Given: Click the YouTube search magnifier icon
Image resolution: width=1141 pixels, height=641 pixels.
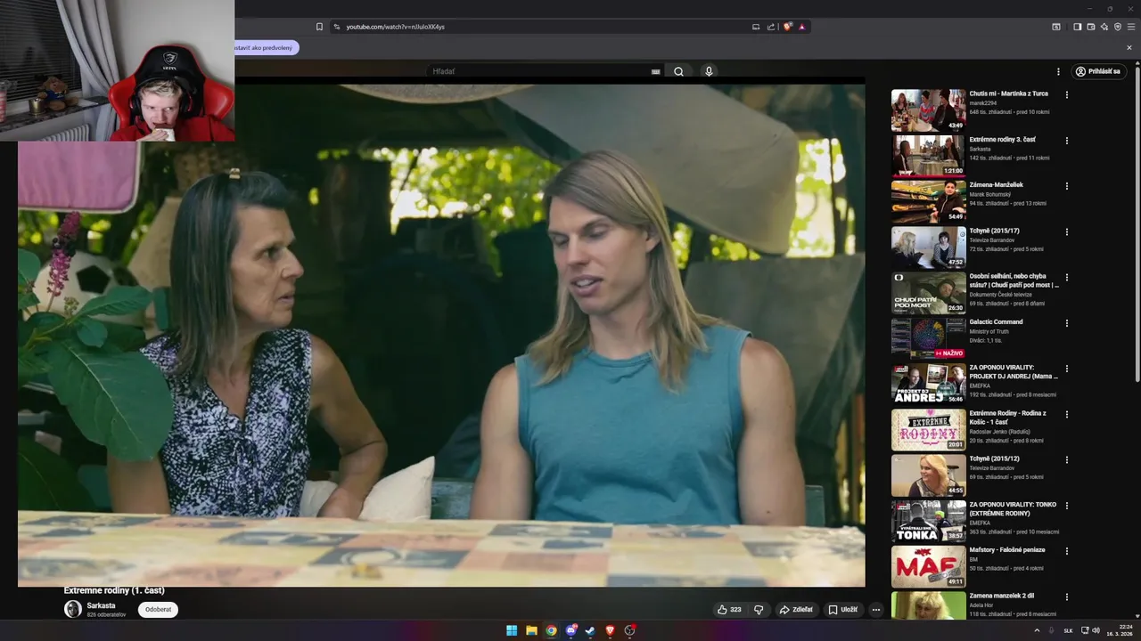Looking at the screenshot, I should point(678,71).
